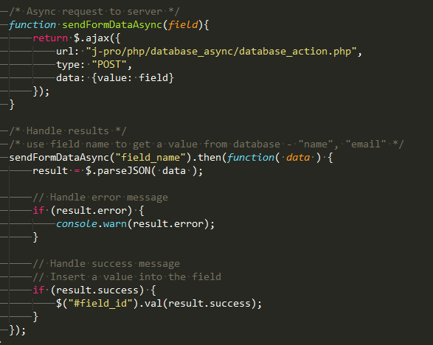Click the italic field parameter
433x345 pixels.
point(183,25)
